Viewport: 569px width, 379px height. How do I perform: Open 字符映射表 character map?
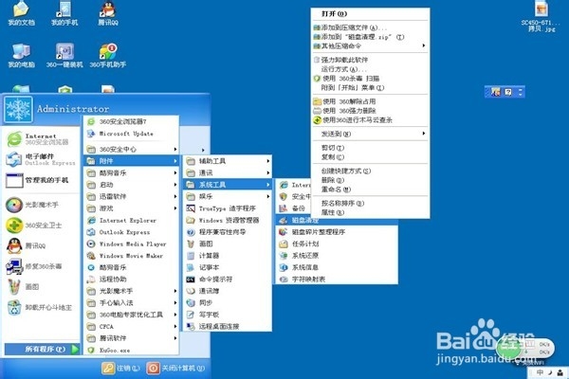pos(337,280)
